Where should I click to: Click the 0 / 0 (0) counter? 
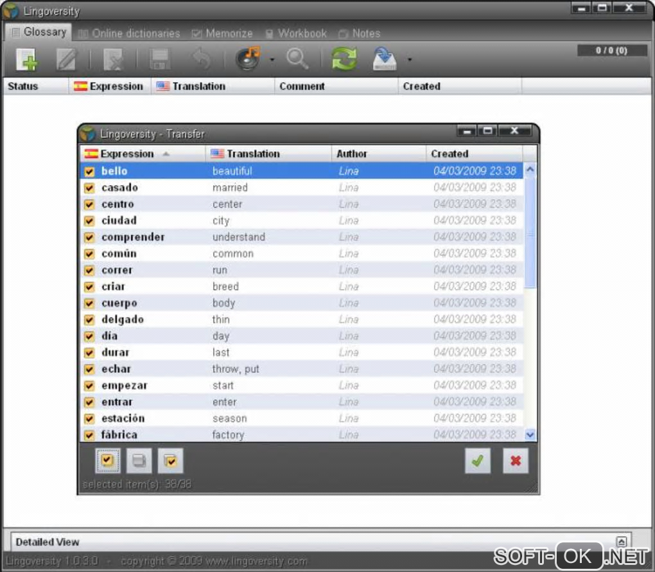pyautogui.click(x=611, y=51)
